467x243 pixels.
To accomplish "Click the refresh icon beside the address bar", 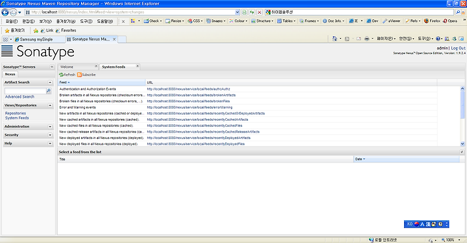I will [x=252, y=12].
